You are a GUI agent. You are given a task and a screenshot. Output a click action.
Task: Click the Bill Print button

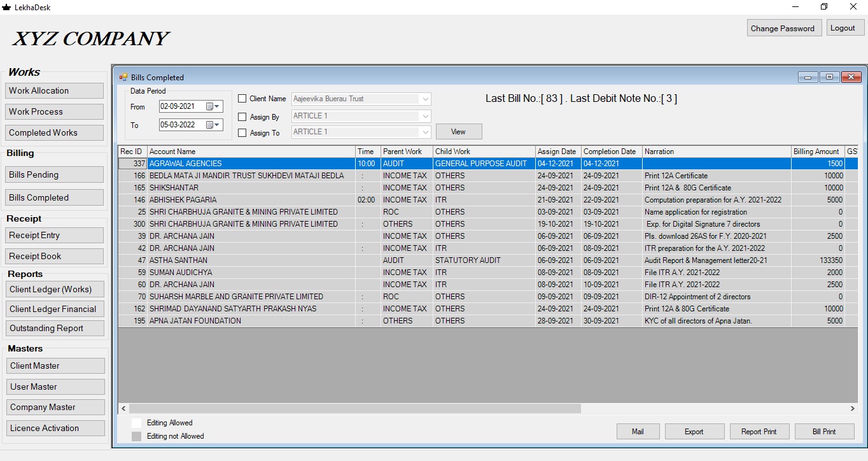pos(824,431)
